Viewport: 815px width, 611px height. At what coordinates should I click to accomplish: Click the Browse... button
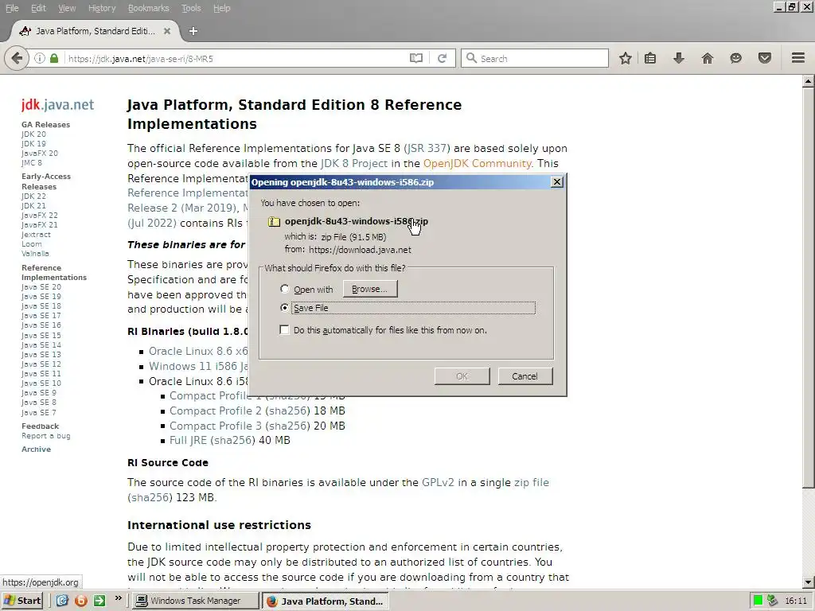[x=369, y=289]
